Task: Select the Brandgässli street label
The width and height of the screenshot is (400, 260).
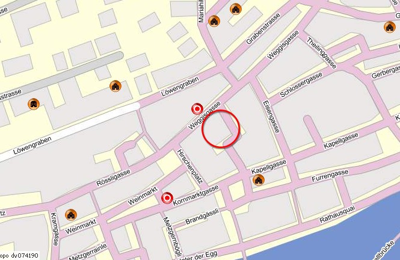Action: pos(202,217)
